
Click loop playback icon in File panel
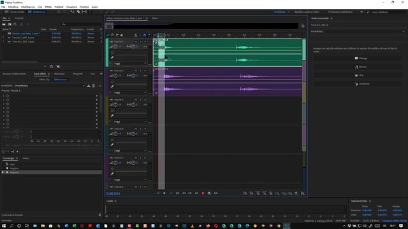click(51, 66)
